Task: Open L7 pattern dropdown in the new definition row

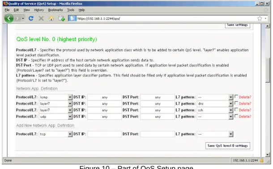Action: (215, 134)
